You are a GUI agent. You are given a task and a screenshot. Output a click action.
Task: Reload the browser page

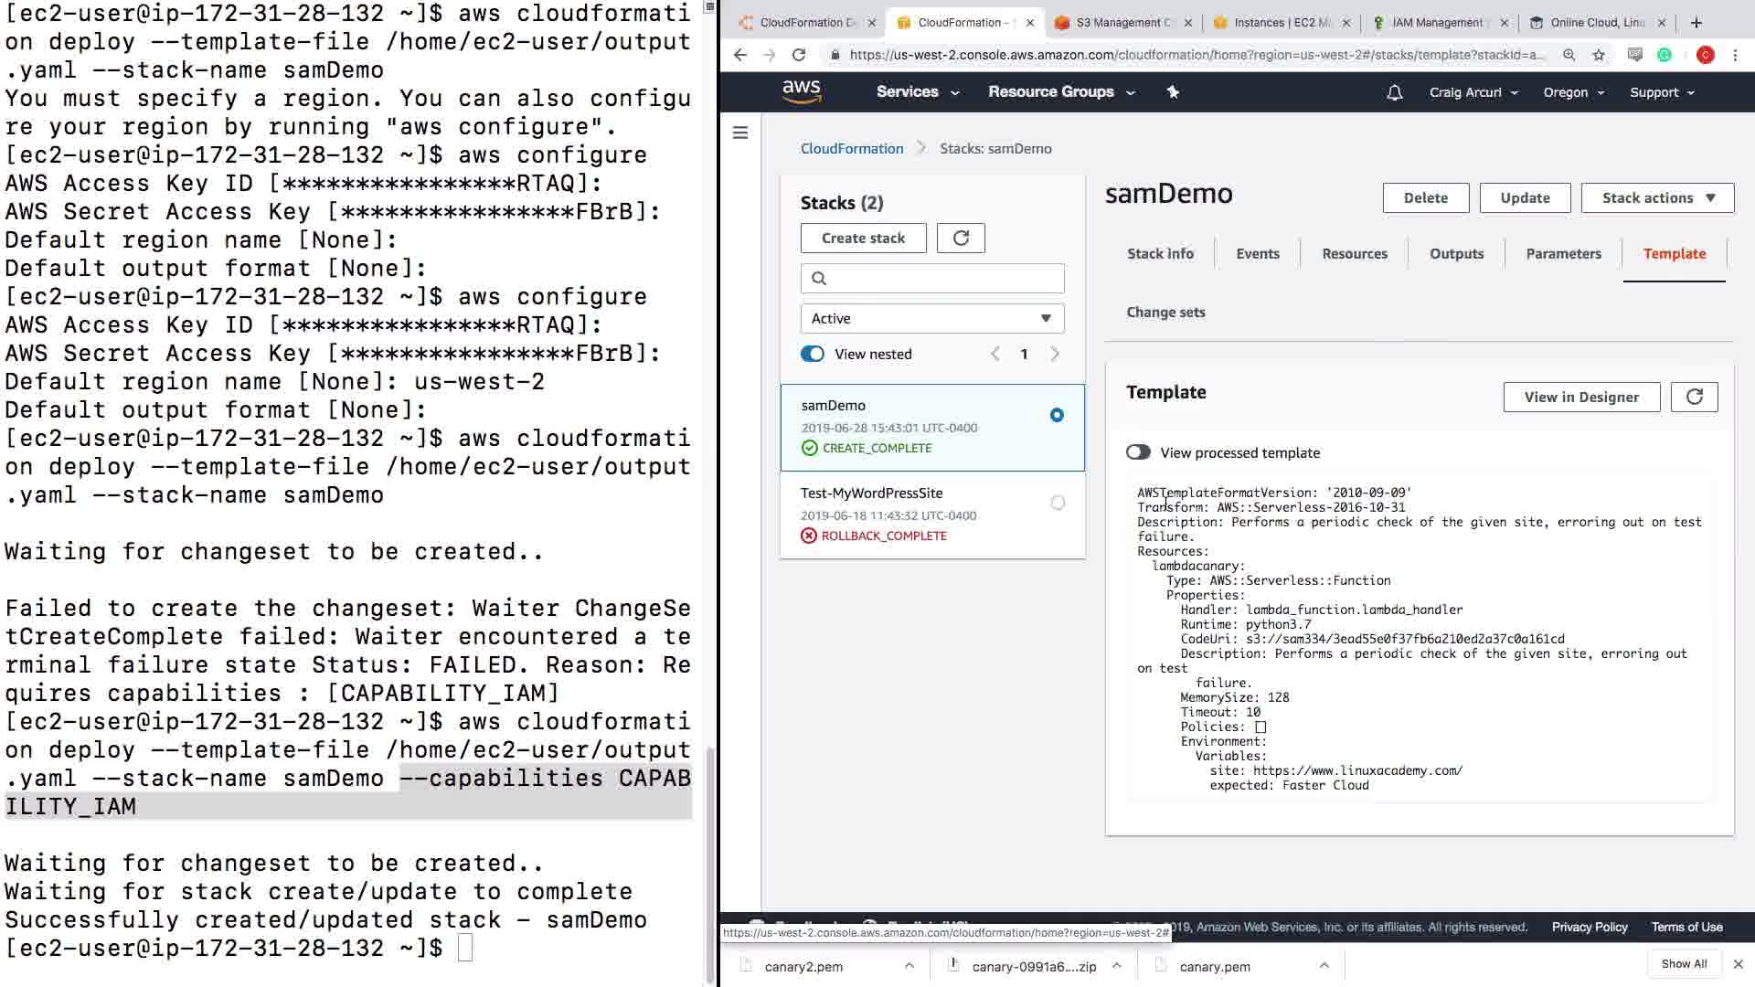[x=799, y=55]
